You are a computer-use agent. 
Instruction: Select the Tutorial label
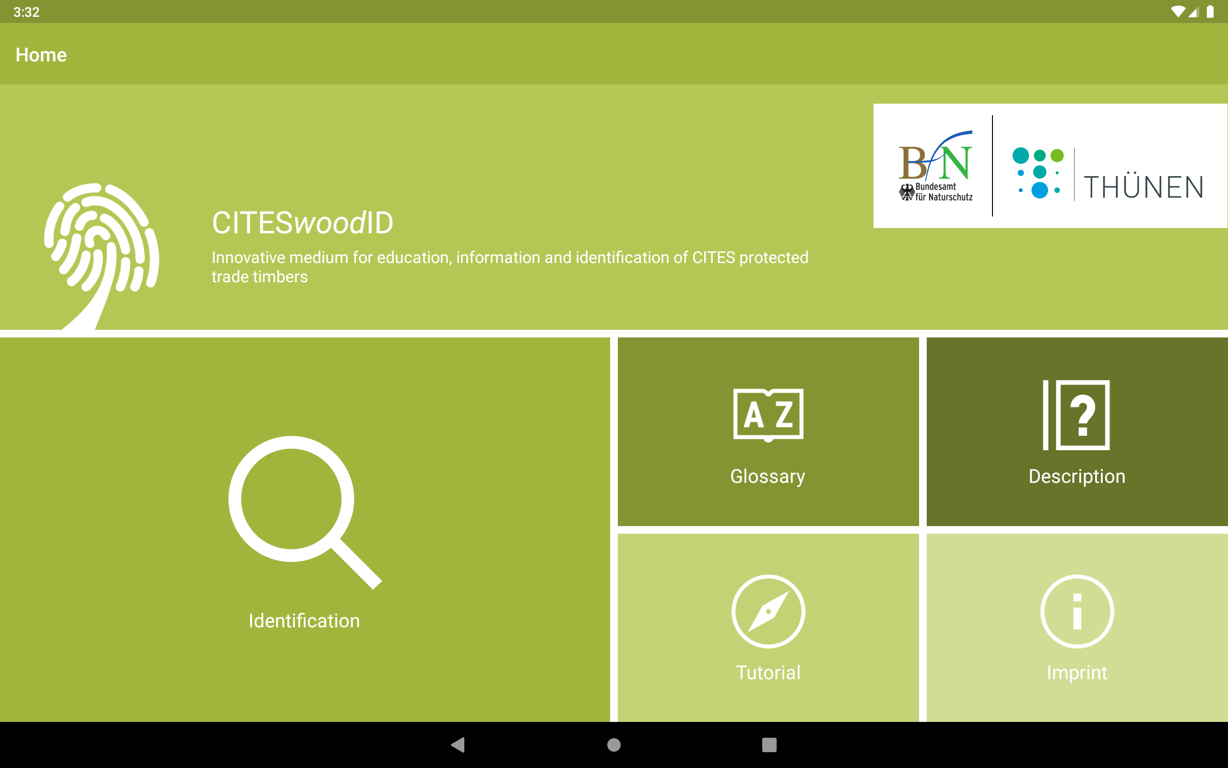pyautogui.click(x=768, y=672)
